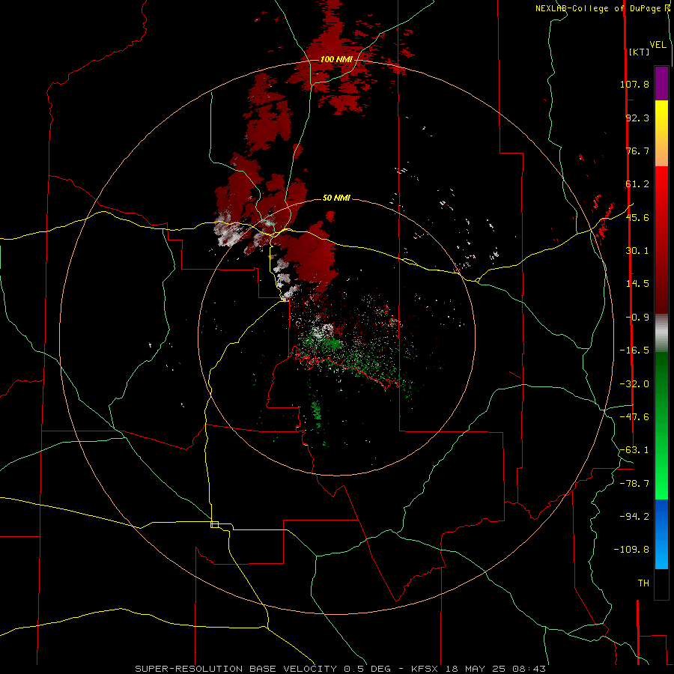Click the -32.0 velocity scale value

pos(634,384)
